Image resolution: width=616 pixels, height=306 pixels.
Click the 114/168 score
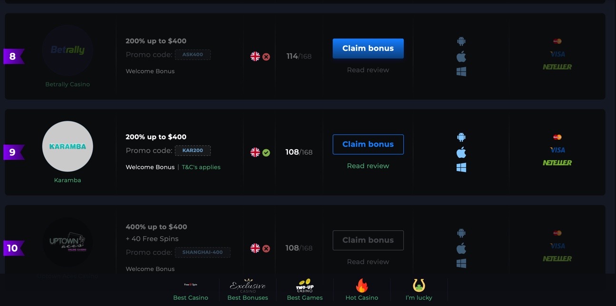[x=299, y=57]
